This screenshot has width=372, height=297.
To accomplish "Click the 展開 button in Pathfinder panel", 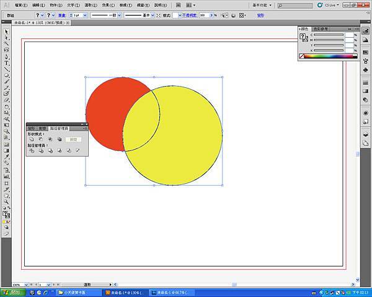I will coord(74,140).
